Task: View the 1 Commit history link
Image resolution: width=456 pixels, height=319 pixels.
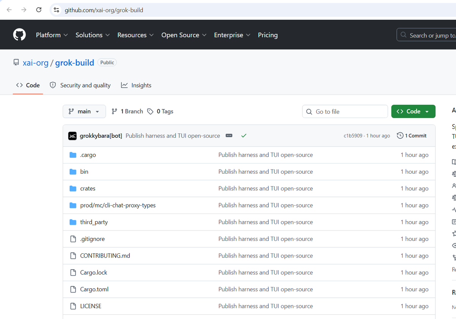Action: click(412, 136)
